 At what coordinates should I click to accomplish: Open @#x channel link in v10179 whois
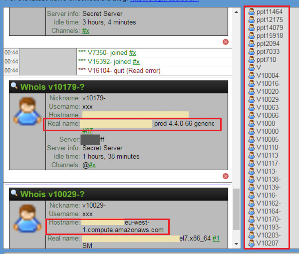pos(92,165)
